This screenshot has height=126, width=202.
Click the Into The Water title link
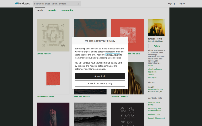(82, 97)
